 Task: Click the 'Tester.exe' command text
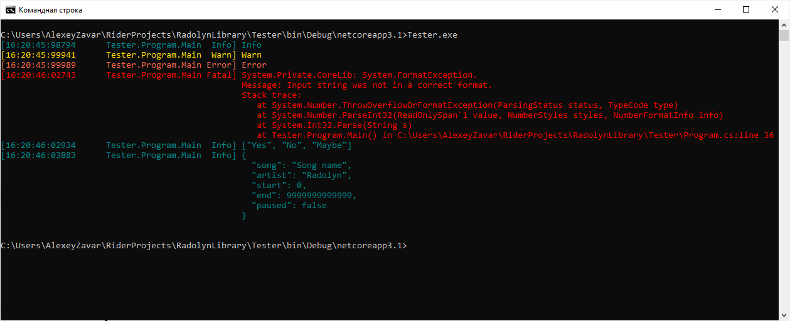(432, 35)
